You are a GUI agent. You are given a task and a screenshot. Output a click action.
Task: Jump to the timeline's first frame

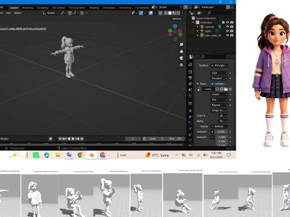[60, 139]
